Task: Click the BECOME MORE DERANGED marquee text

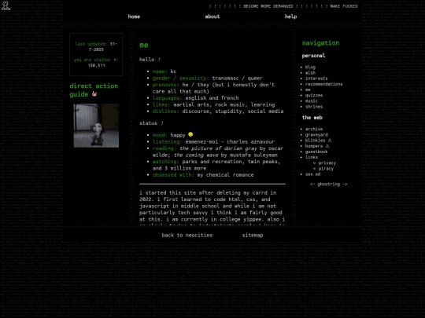Action: click(268, 6)
